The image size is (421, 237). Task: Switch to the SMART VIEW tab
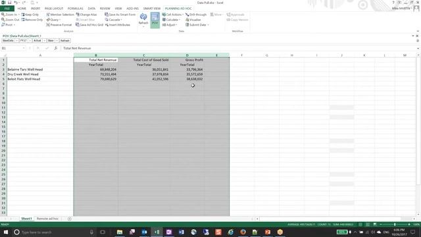click(x=152, y=9)
